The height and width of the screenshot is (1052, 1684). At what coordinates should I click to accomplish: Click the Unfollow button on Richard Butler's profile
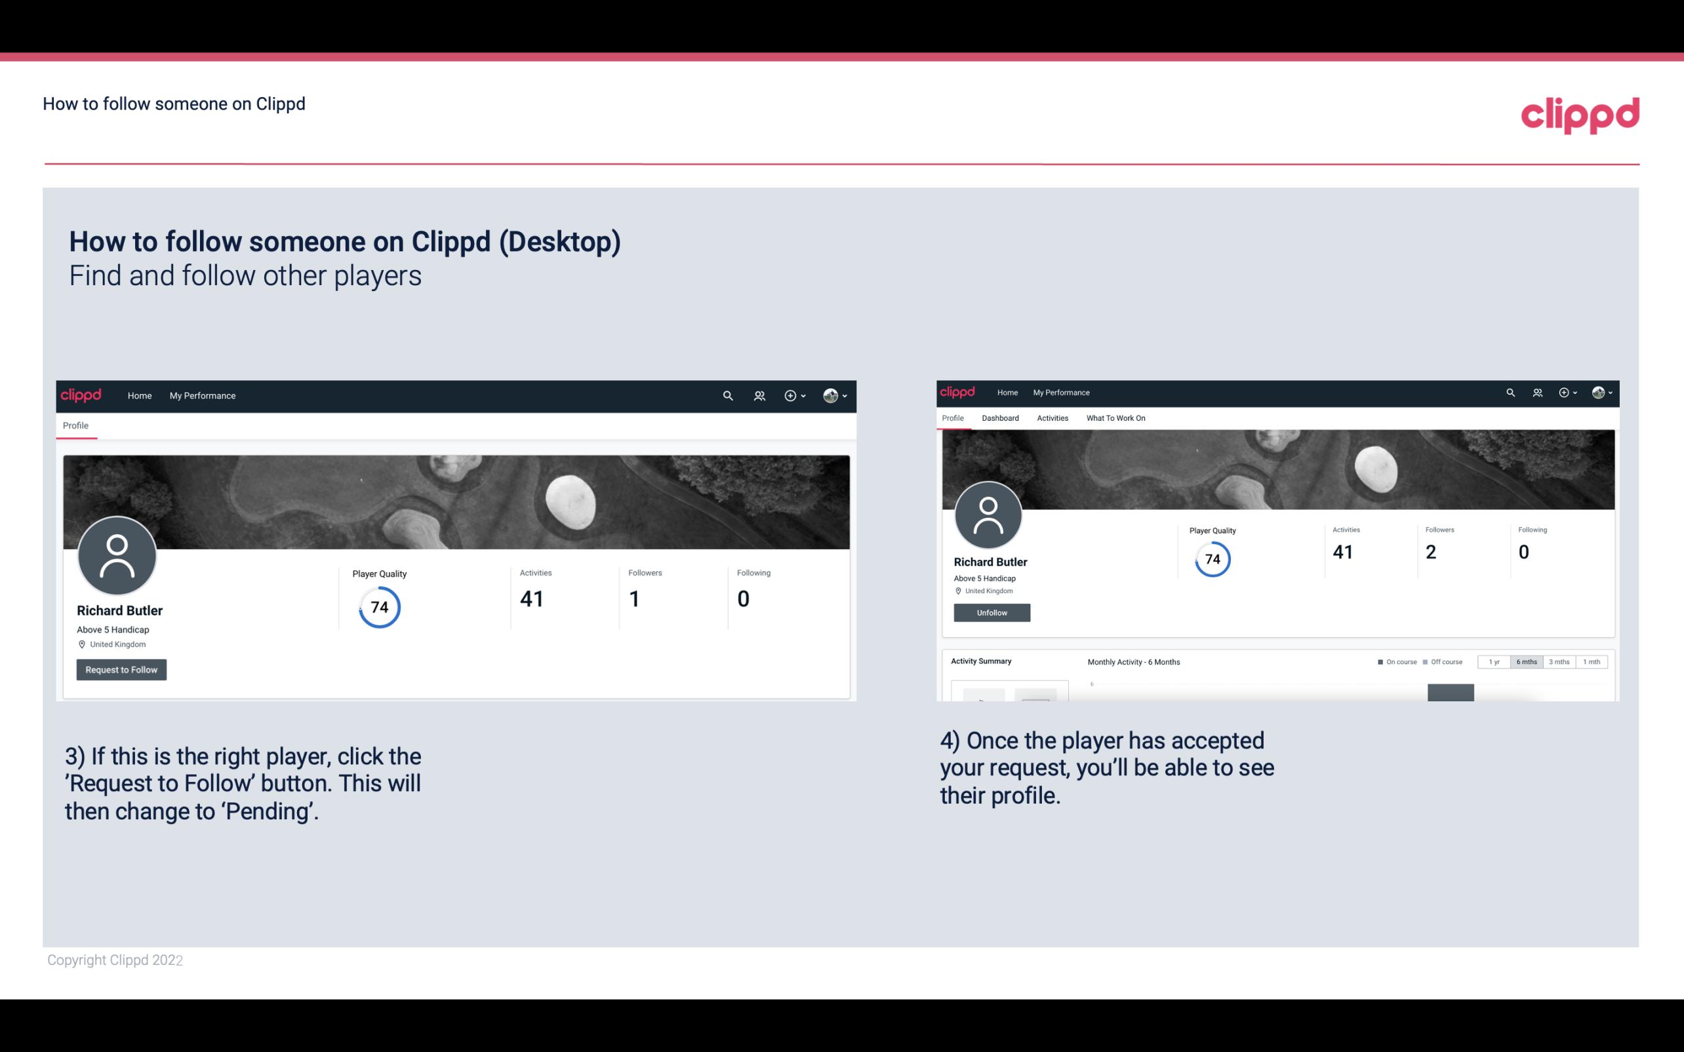(x=992, y=612)
